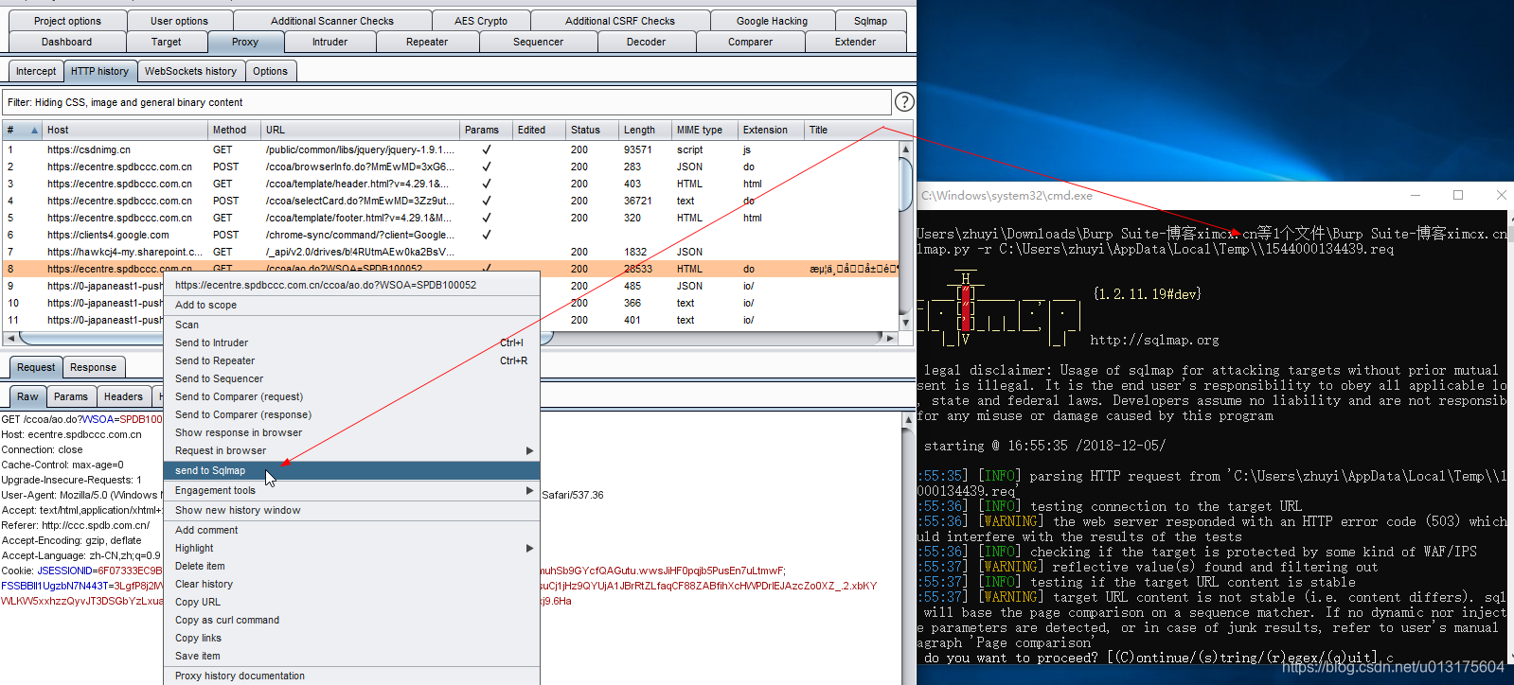The height and width of the screenshot is (685, 1514).
Task: Open the Sequencer tab
Action: tap(538, 42)
